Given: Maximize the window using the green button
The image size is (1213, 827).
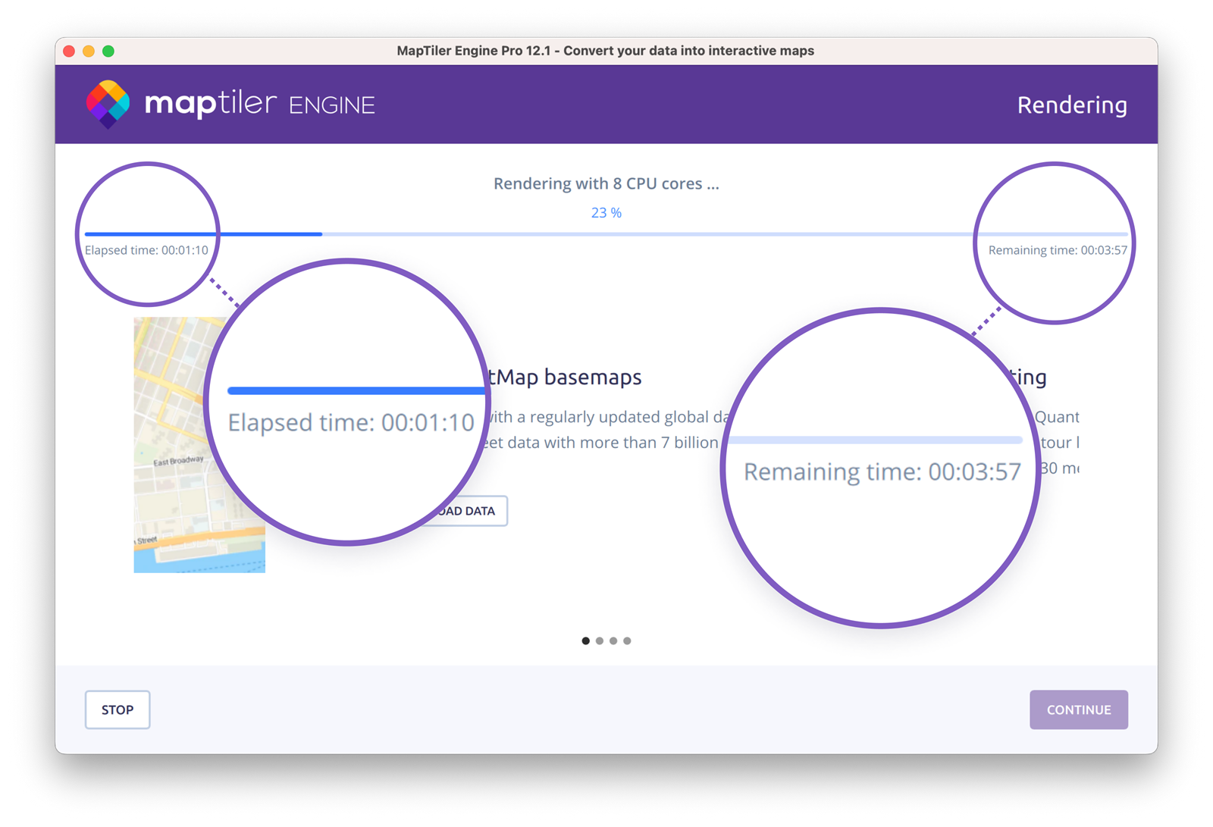Looking at the screenshot, I should pyautogui.click(x=108, y=51).
